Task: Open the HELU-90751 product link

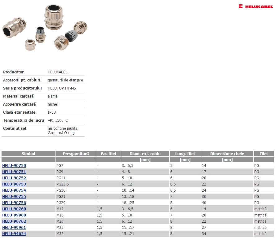Action: pos(14,172)
